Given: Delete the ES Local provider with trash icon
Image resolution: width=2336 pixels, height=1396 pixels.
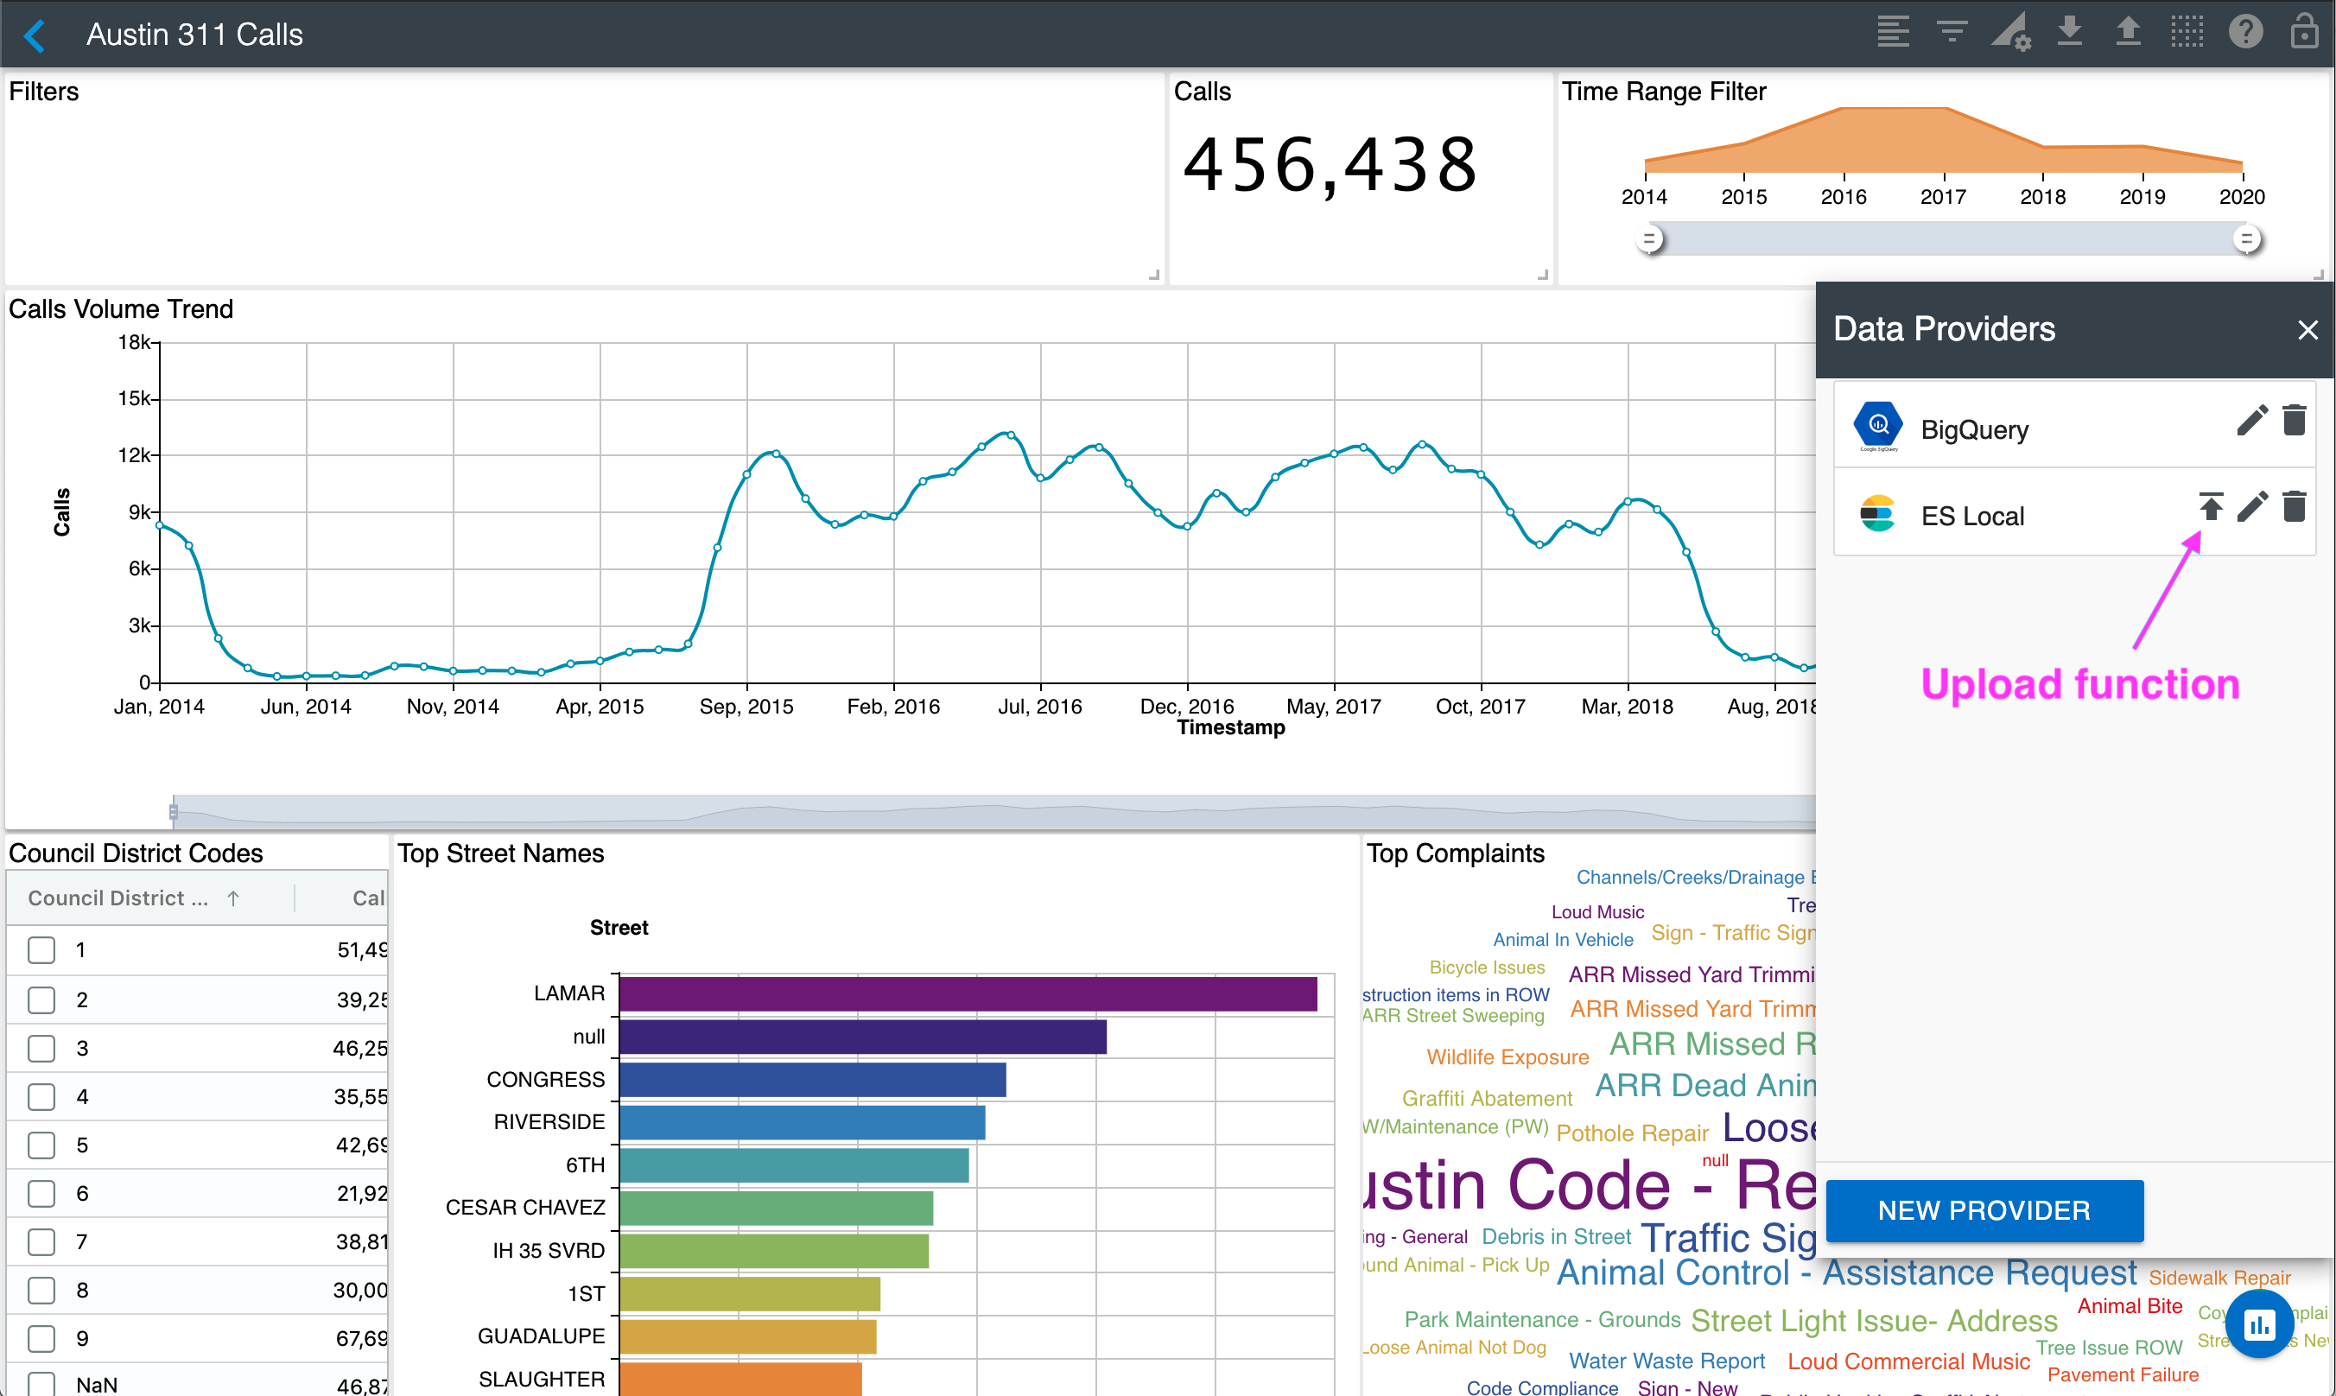Looking at the screenshot, I should click(x=2295, y=507).
